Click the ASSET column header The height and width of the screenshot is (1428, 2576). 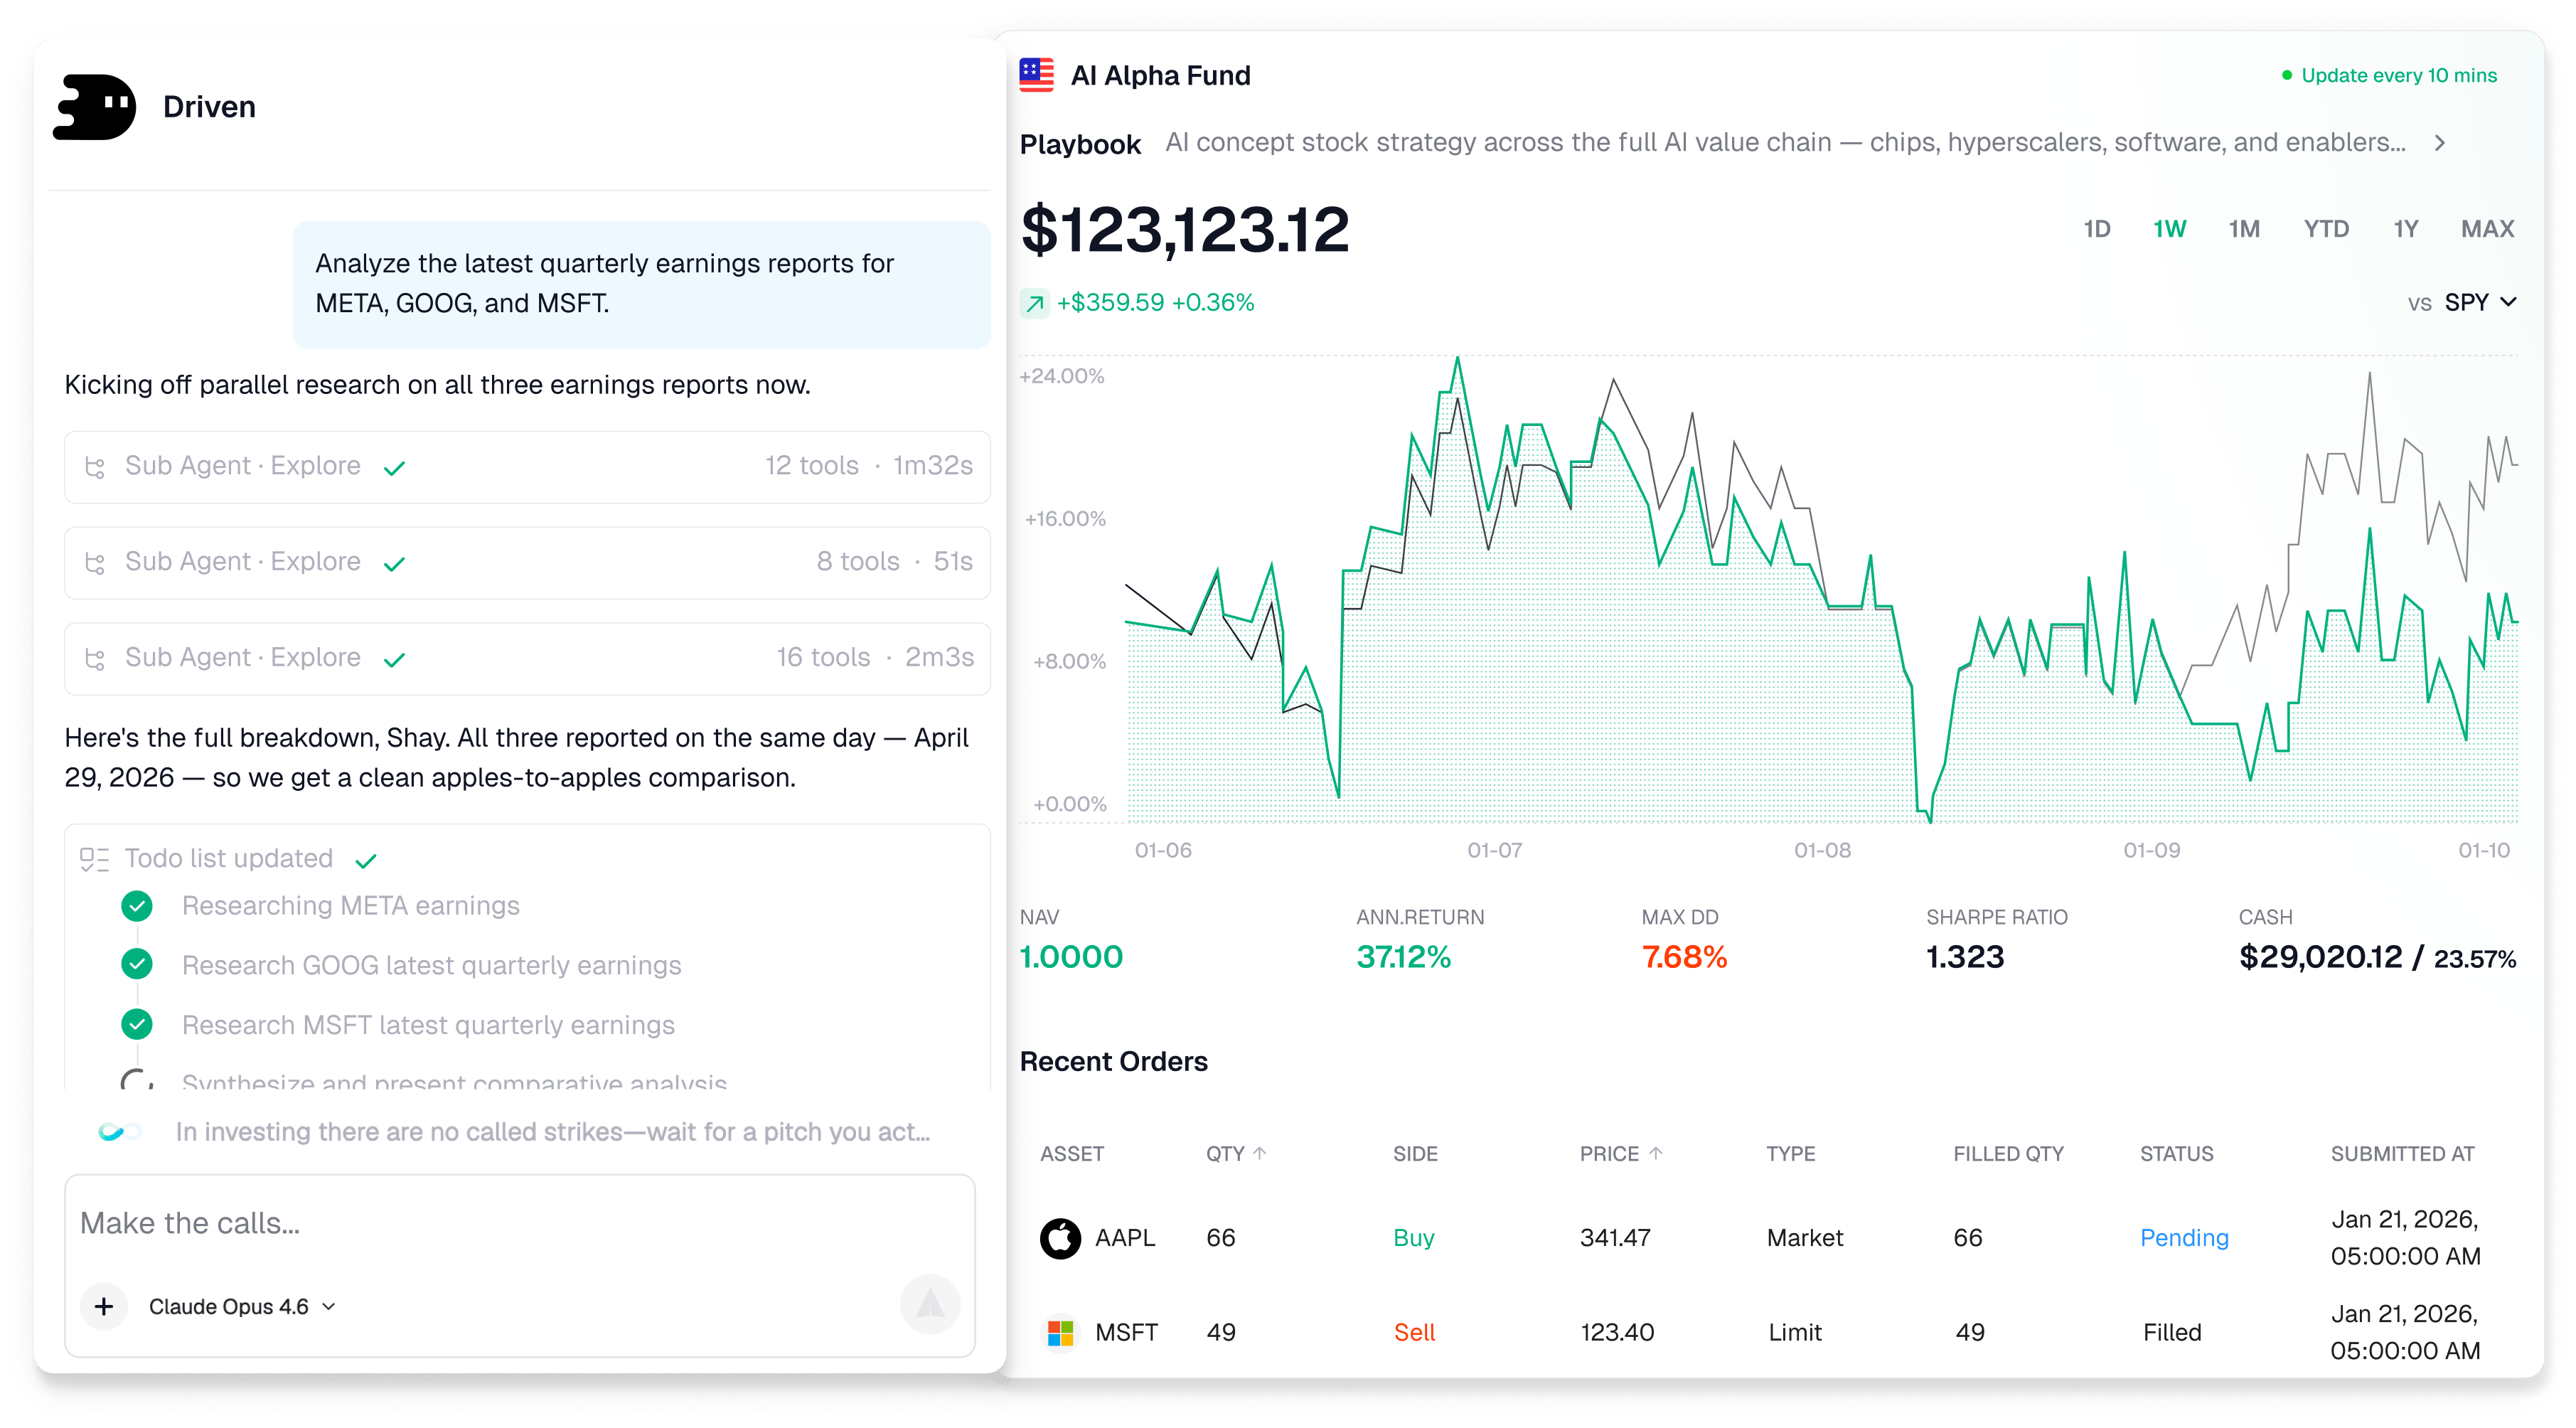[x=1072, y=1153]
